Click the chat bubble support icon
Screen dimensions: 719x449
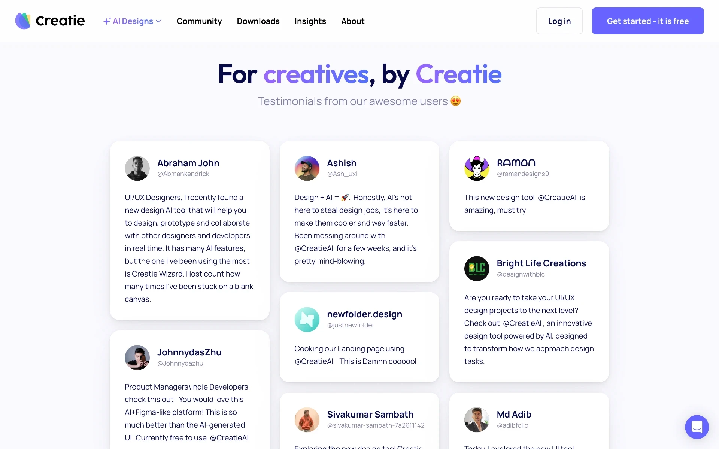(x=697, y=427)
